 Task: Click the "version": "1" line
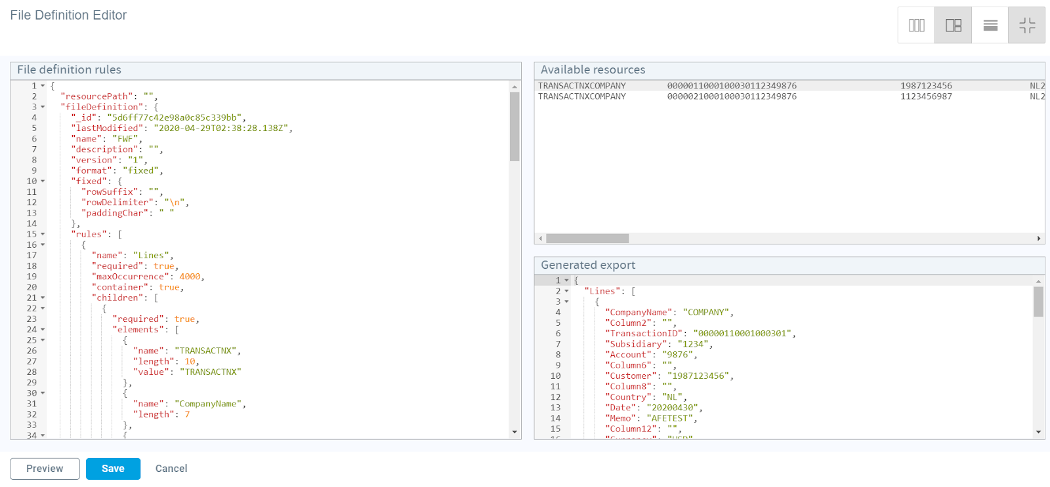coord(109,160)
